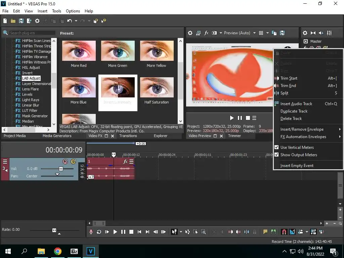This screenshot has width=344, height=258.
Task: Open the Render As export icon
Action: coord(29,21)
